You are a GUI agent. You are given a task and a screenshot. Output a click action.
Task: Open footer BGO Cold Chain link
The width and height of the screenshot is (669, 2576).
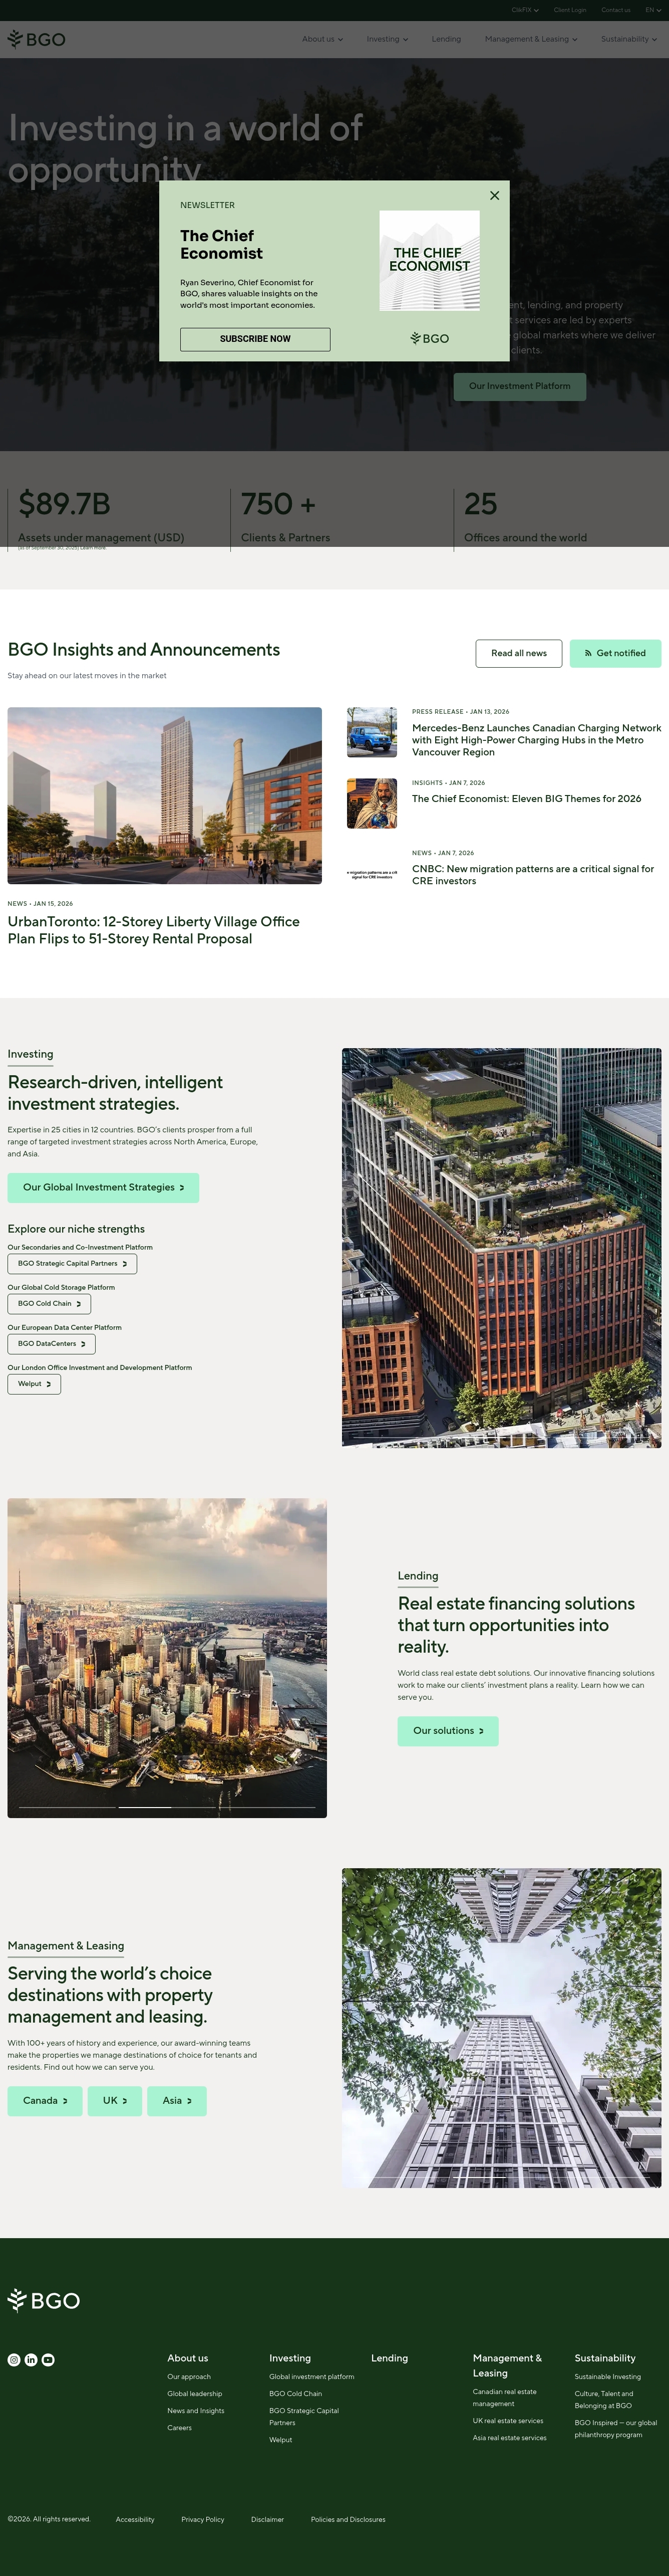(295, 2394)
